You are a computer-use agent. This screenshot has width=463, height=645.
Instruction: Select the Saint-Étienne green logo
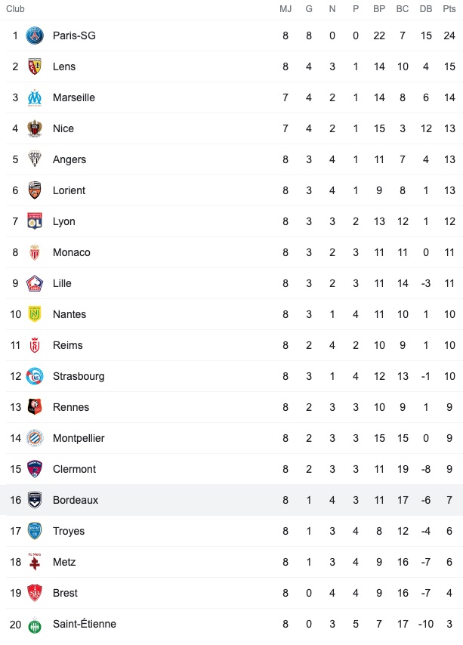point(35,625)
